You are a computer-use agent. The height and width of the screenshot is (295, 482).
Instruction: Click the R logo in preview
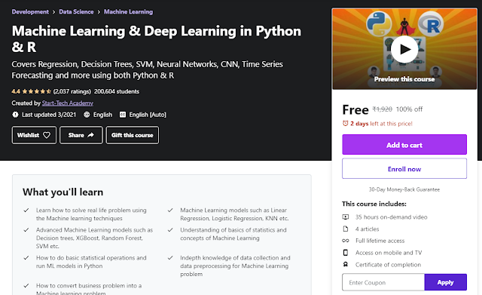click(431, 23)
